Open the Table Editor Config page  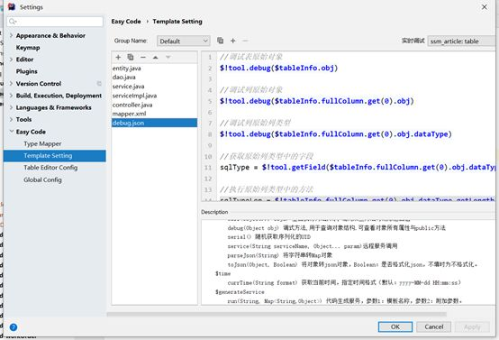tap(50, 168)
